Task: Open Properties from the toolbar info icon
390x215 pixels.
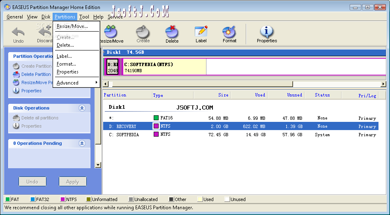Action: coord(267,32)
